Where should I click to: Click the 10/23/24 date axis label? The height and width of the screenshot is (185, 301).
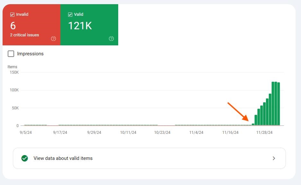[162, 133]
